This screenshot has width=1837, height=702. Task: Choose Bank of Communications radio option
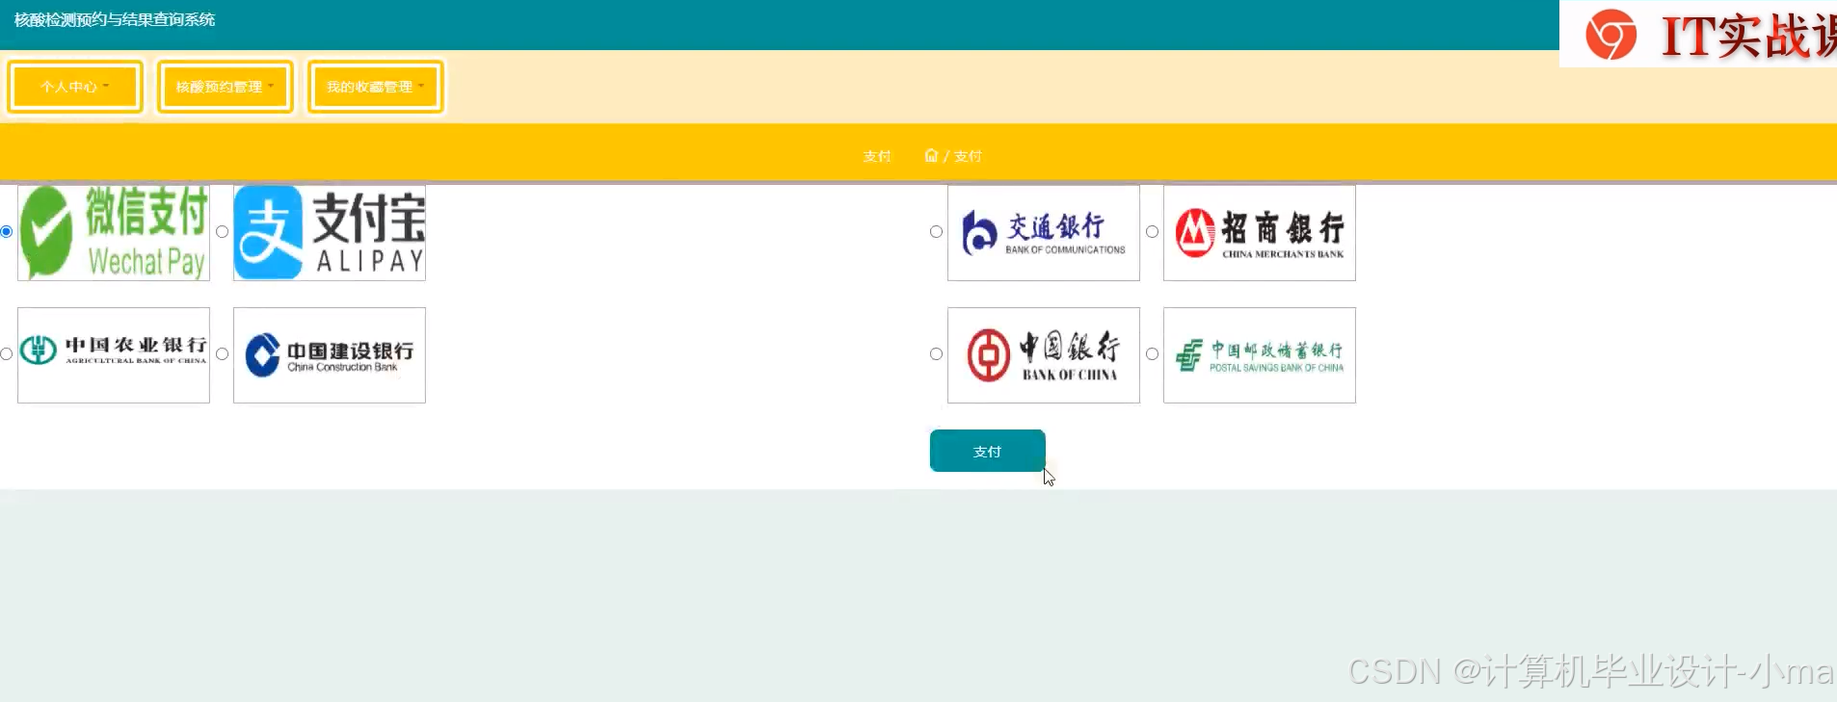[x=936, y=231]
